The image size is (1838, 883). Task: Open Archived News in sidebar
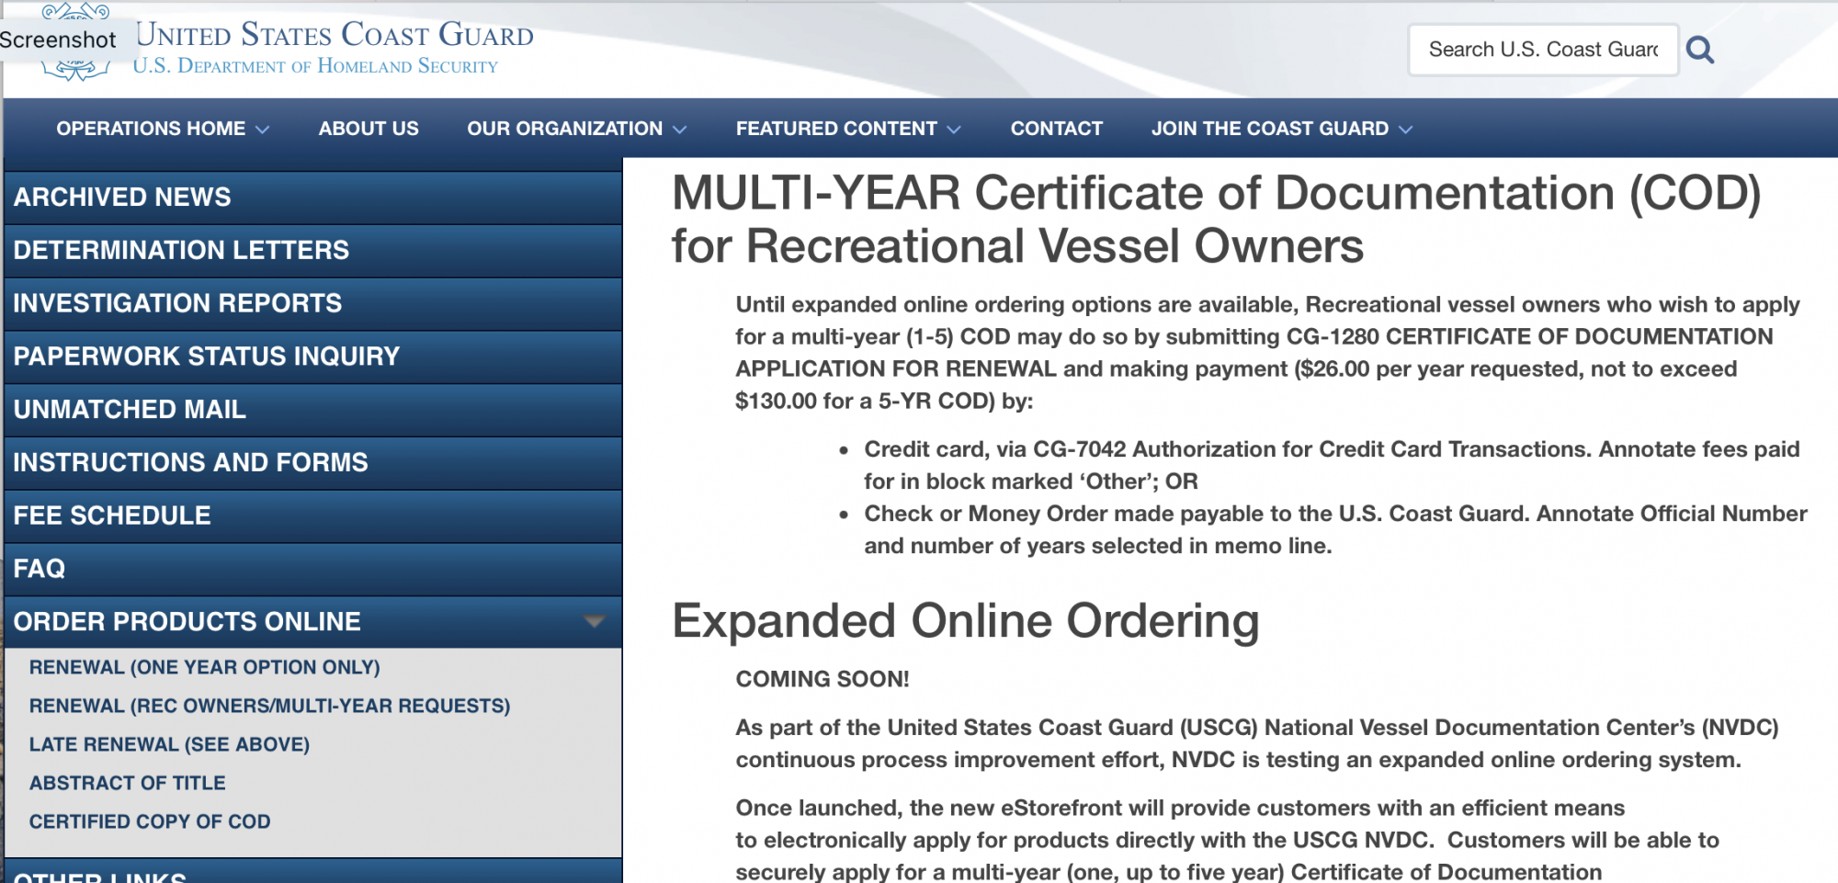(313, 198)
